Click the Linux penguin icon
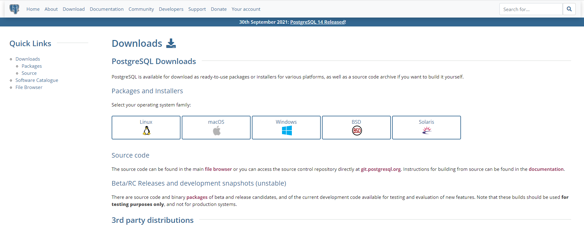The height and width of the screenshot is (225, 584). coord(146,131)
